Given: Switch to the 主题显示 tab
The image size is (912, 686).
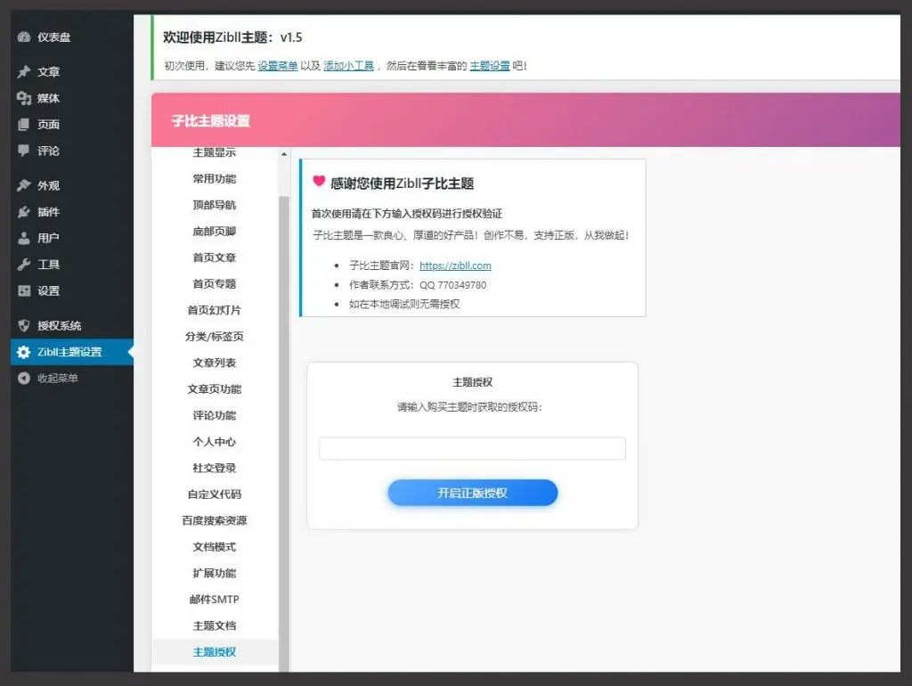Looking at the screenshot, I should pos(215,152).
